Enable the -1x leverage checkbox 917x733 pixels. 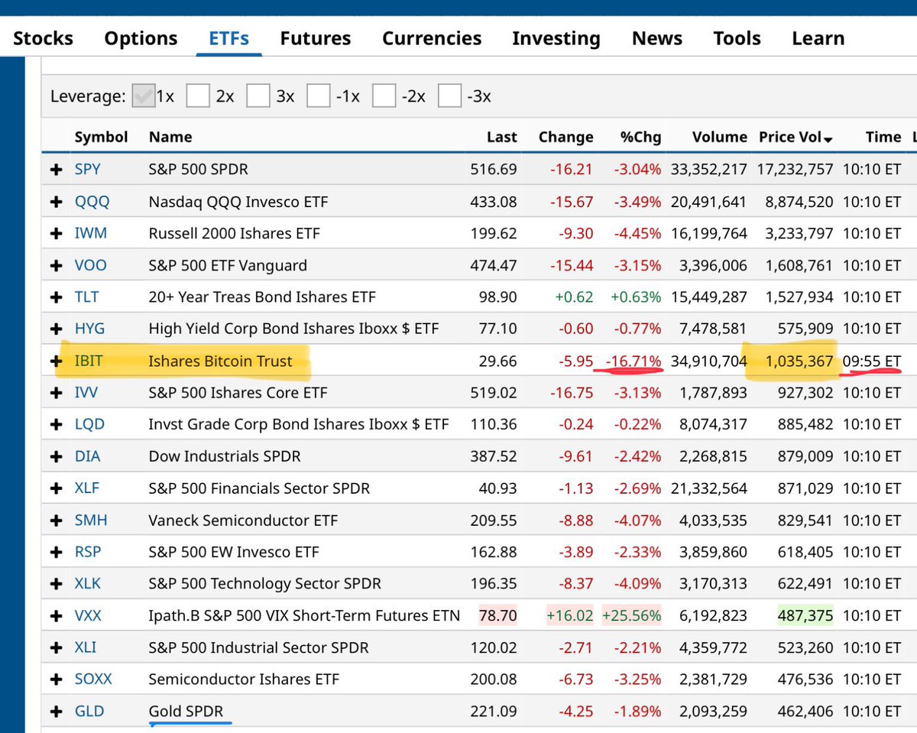point(318,96)
